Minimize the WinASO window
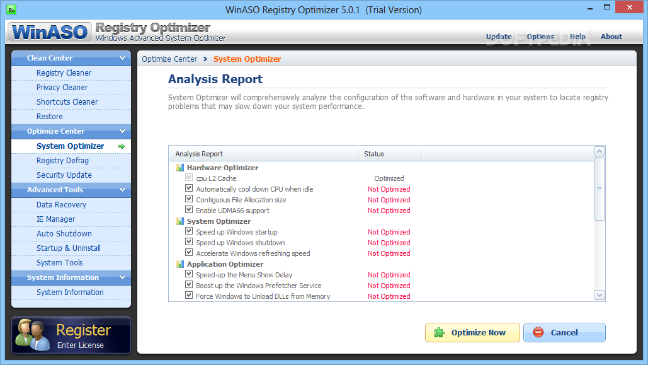648x365 pixels. [x=589, y=8]
